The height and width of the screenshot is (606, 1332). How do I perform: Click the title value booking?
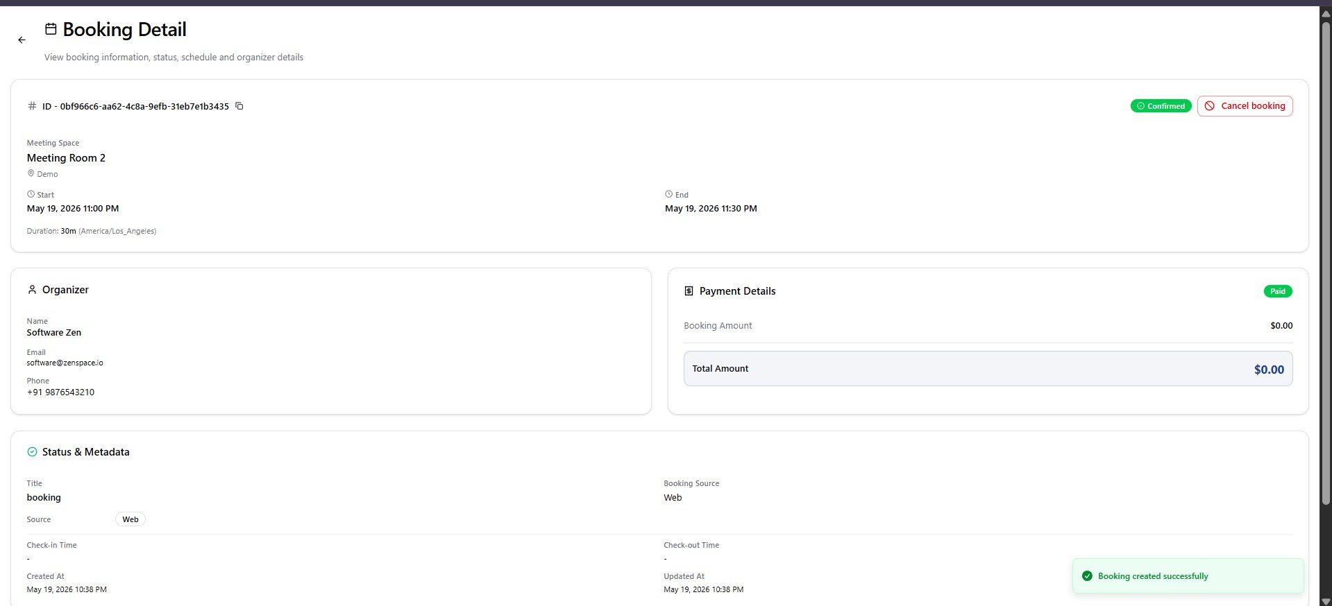click(44, 498)
